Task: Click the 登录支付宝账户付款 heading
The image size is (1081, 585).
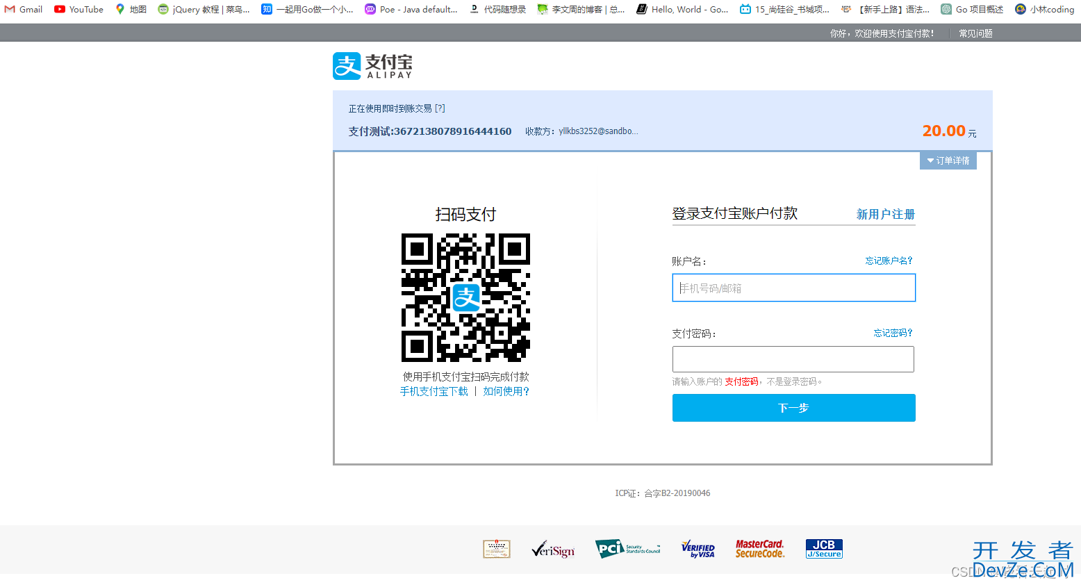Action: pos(734,213)
